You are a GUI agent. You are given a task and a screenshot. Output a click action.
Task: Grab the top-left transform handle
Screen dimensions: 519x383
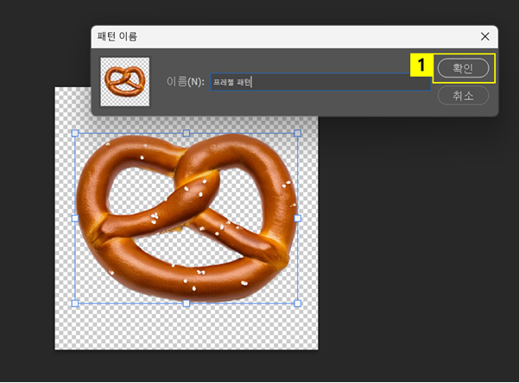point(75,134)
